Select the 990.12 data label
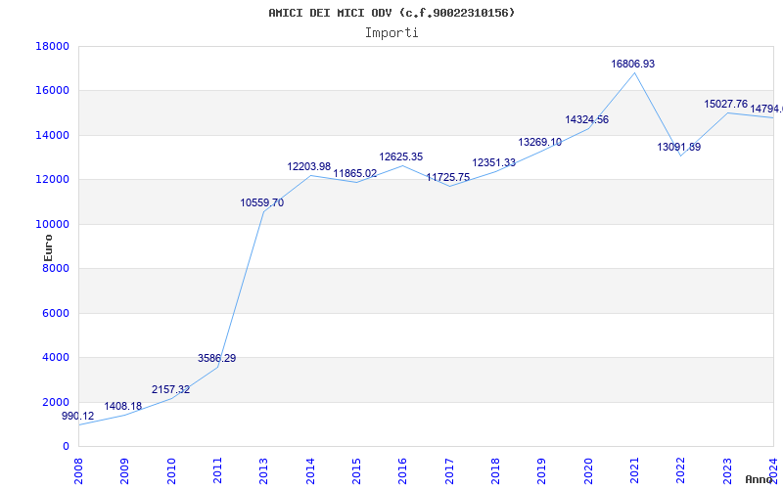This screenshot has width=783, height=489. pos(78,416)
